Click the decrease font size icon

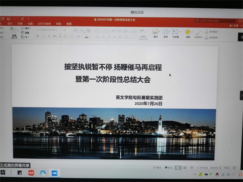pos(82,30)
